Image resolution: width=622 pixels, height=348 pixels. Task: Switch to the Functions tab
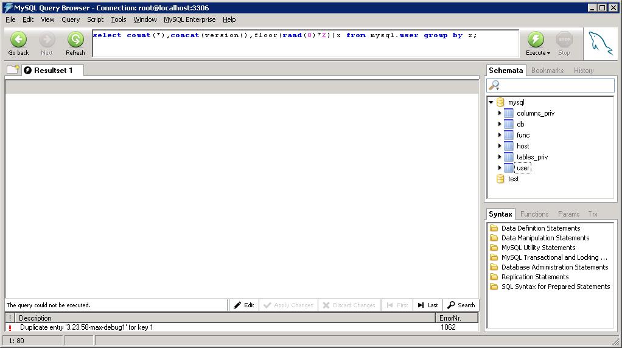tap(534, 214)
